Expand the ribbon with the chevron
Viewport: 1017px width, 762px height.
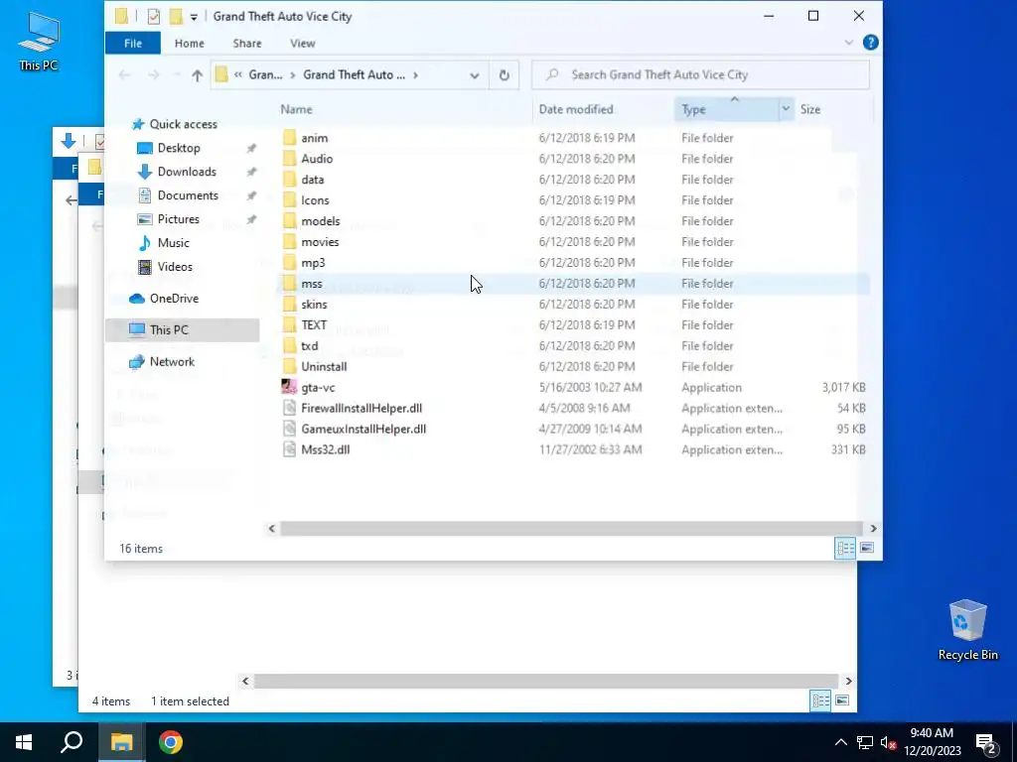[x=849, y=43]
